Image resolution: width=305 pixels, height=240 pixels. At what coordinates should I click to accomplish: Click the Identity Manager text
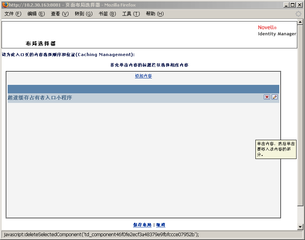pos(277,34)
